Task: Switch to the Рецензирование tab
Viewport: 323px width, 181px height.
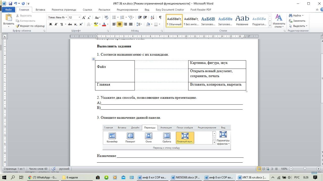Action: 127,10
